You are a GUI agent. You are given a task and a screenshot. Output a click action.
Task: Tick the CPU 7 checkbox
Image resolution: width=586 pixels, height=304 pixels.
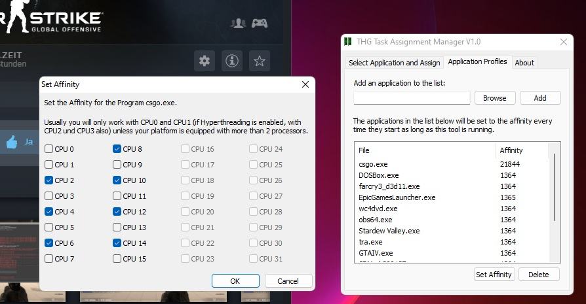(x=49, y=258)
